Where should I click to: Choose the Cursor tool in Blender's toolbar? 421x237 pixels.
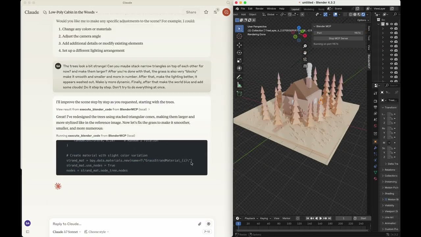pyautogui.click(x=239, y=37)
